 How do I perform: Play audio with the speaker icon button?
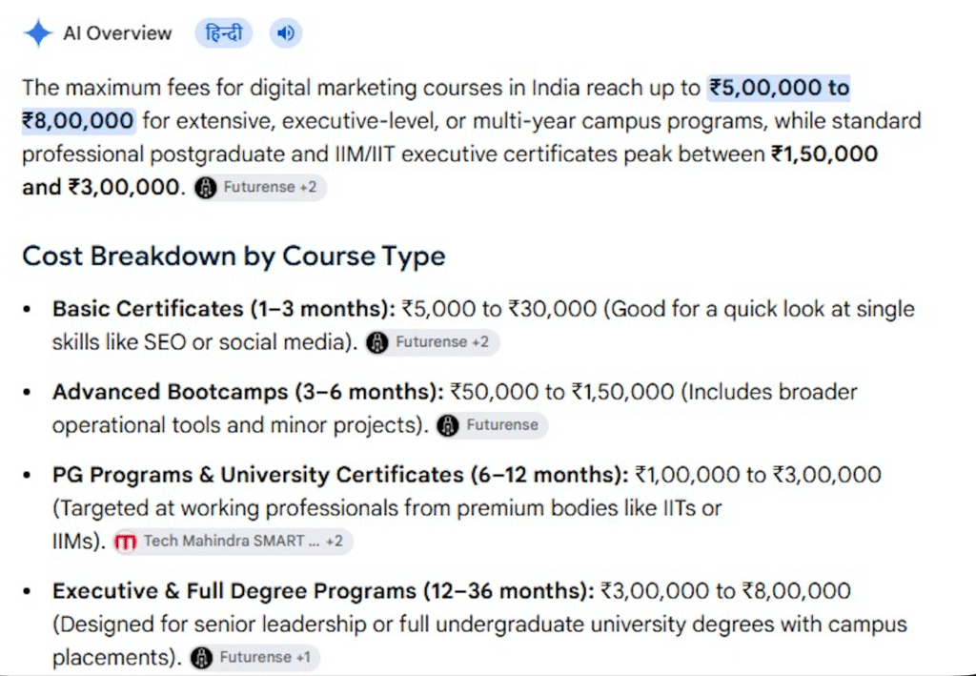point(286,33)
